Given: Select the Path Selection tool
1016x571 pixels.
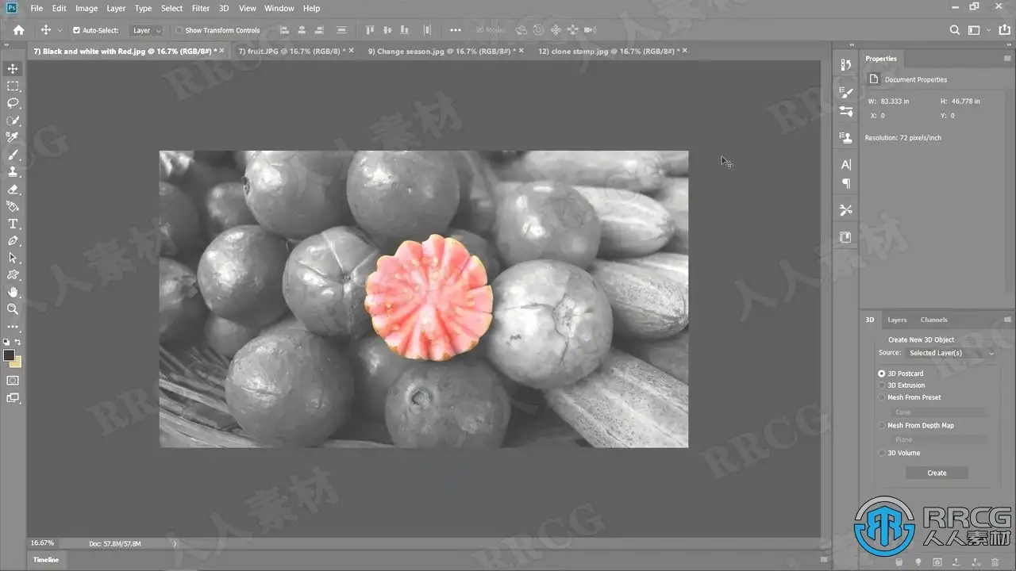Looking at the screenshot, I should tap(13, 258).
